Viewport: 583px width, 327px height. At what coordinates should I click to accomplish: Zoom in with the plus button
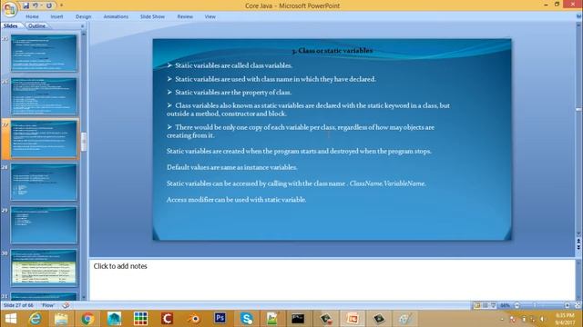pos(567,305)
